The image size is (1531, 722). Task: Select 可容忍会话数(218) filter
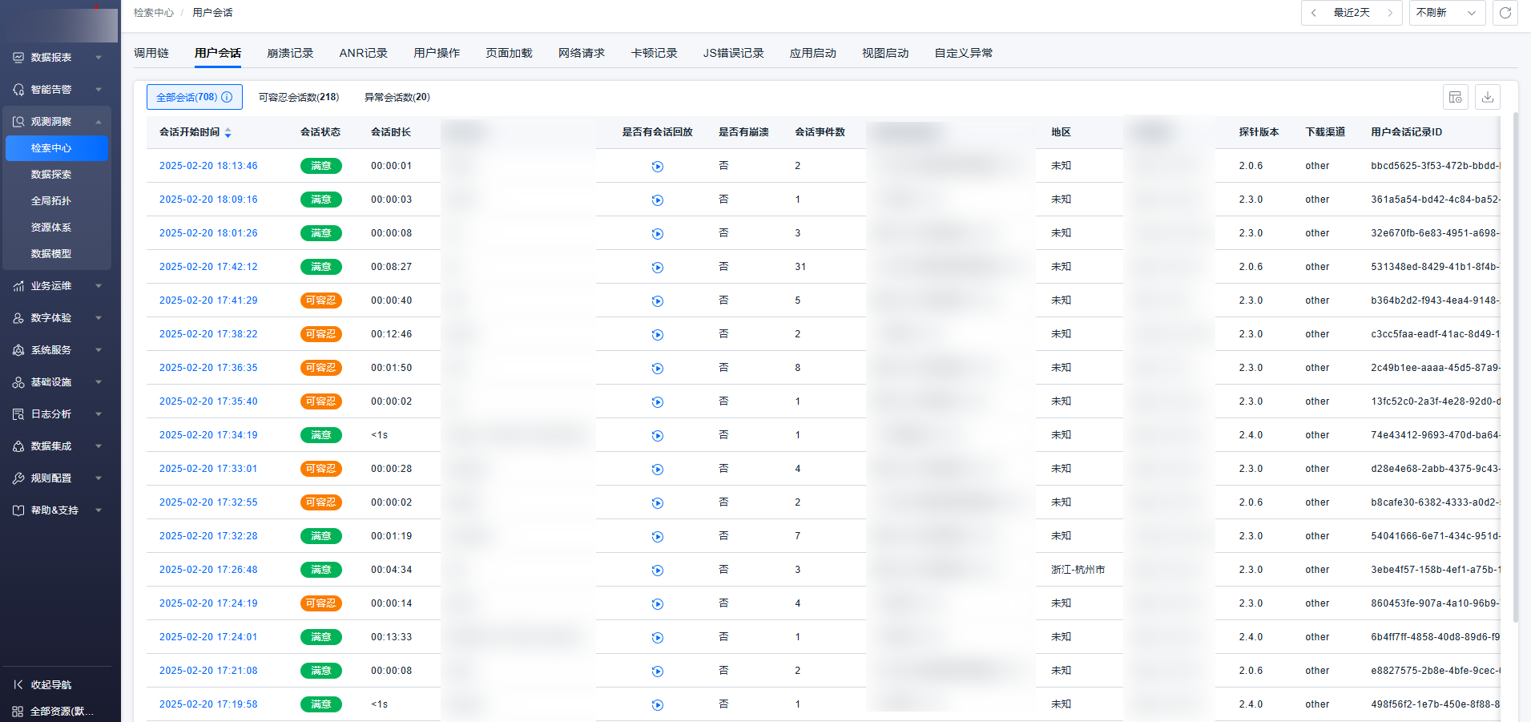tap(298, 97)
